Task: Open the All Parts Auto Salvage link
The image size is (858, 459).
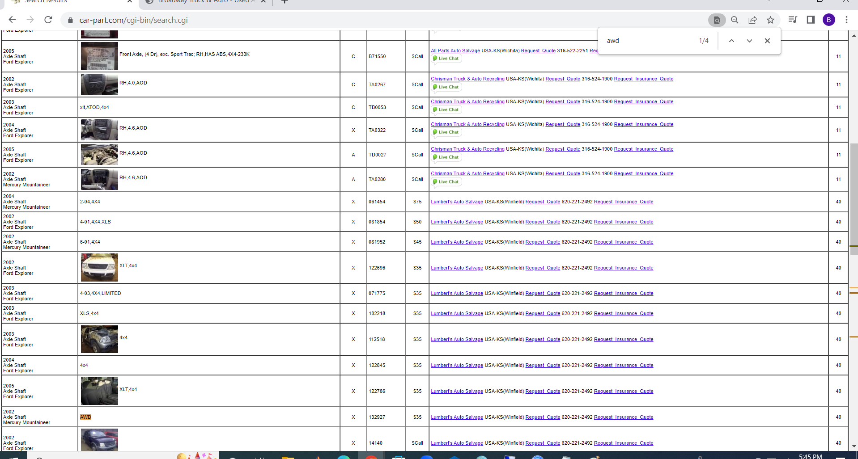Action: [x=455, y=51]
